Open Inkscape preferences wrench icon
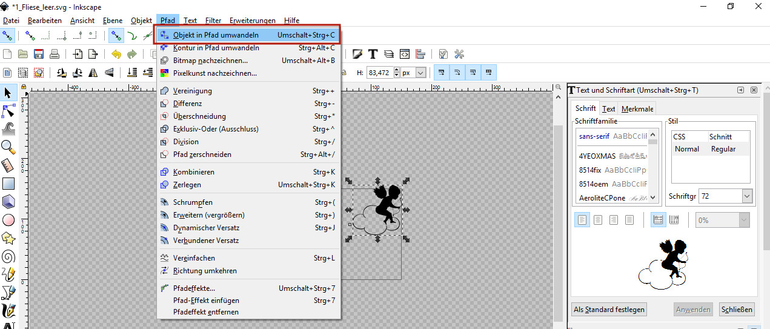770x329 pixels. point(459,54)
